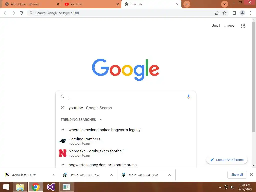Pick Nebraska Cornhuskers football suggestion
Image resolution: width=256 pixels, height=192 pixels.
click(126, 153)
